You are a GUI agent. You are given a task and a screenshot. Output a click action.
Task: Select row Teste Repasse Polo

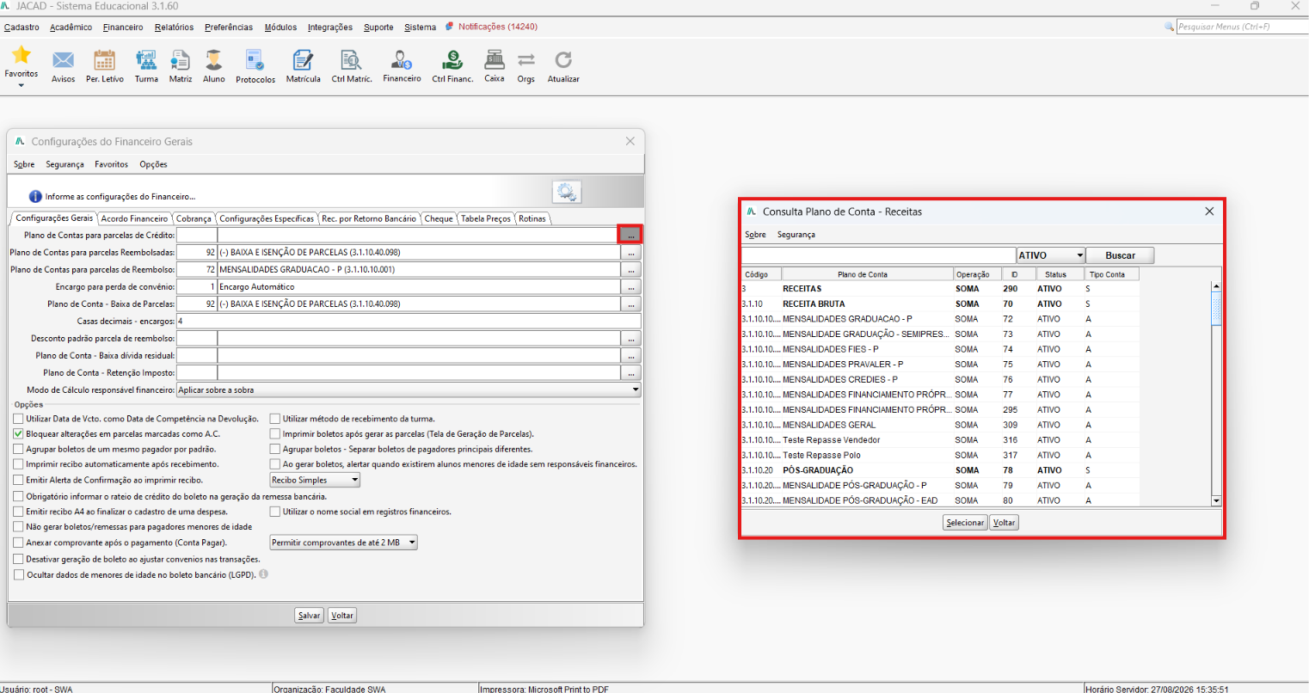click(940, 455)
